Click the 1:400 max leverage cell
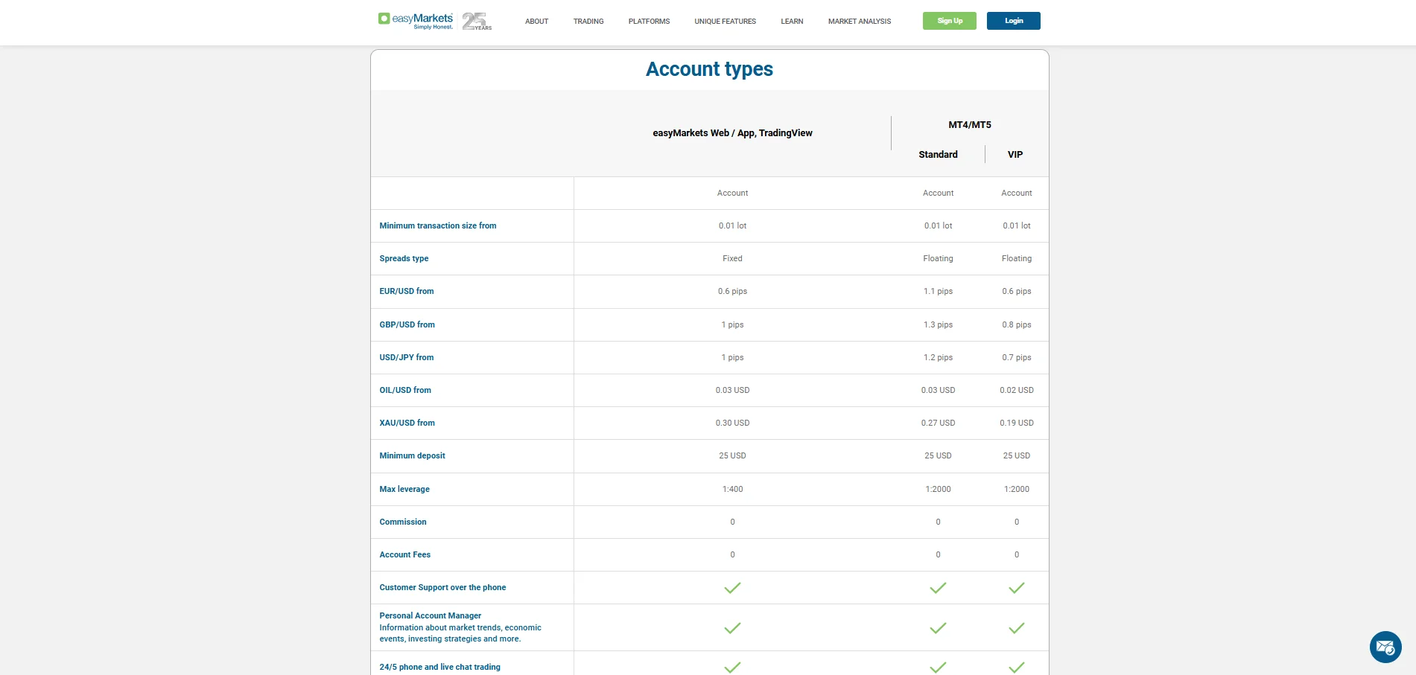The width and height of the screenshot is (1416, 675). (732, 489)
